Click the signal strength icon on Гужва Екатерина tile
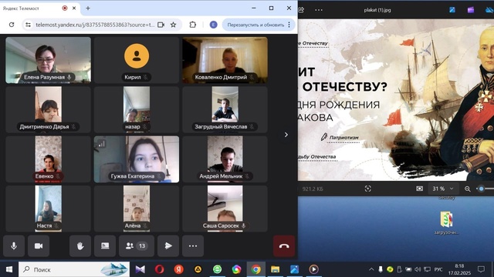The width and height of the screenshot is (494, 277). (101, 144)
